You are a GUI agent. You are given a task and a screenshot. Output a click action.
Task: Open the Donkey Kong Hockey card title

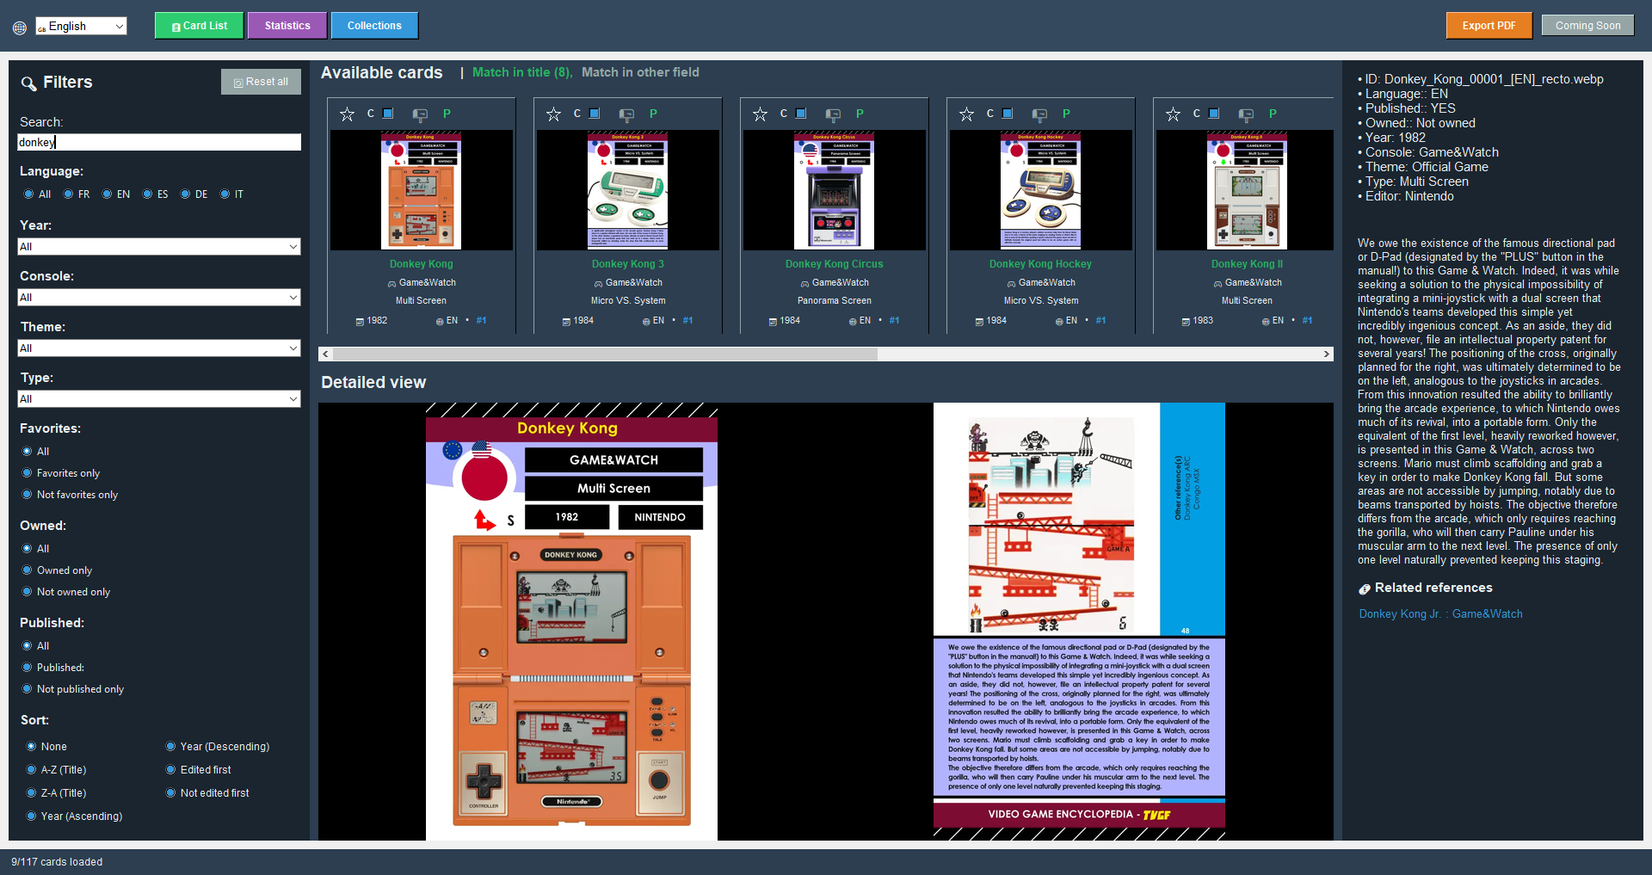(x=1040, y=264)
